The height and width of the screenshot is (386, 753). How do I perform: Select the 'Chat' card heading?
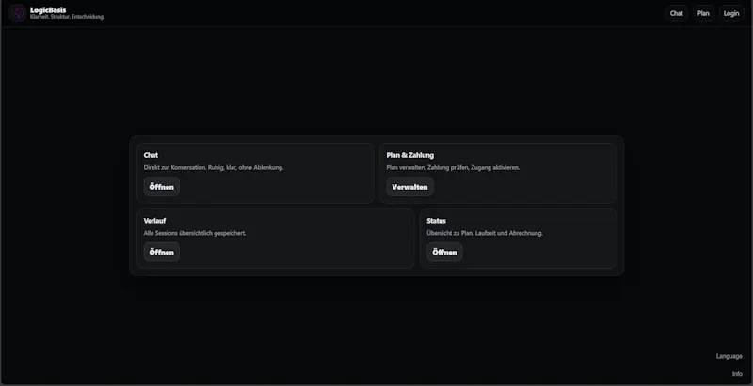coord(151,155)
